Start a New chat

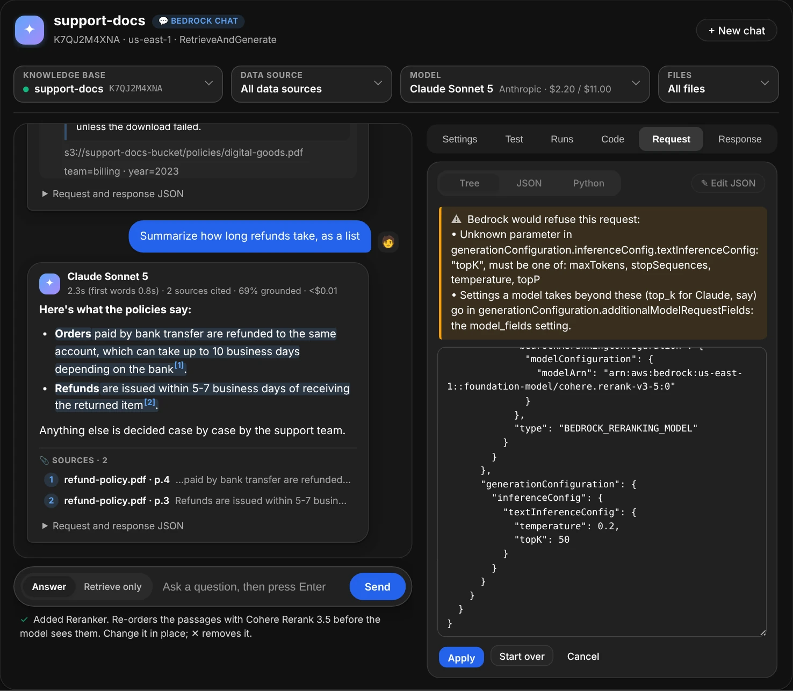[737, 31]
